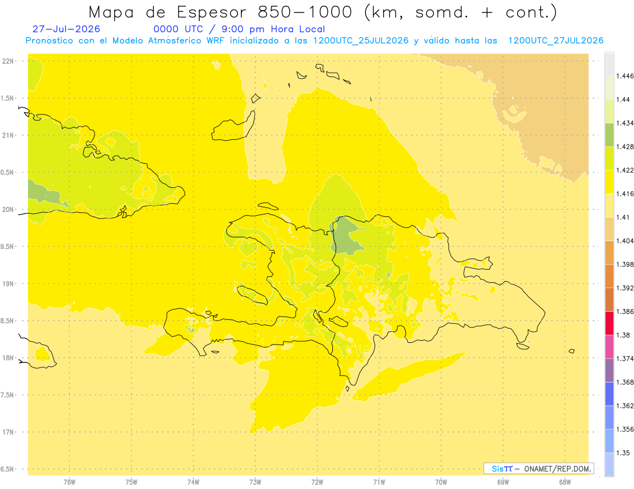Click the legend value 1.392
Image resolution: width=634 pixels, height=489 pixels.
(625, 288)
